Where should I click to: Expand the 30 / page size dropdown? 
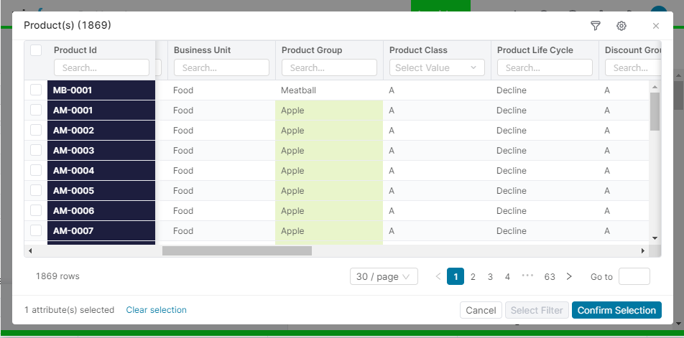[384, 276]
